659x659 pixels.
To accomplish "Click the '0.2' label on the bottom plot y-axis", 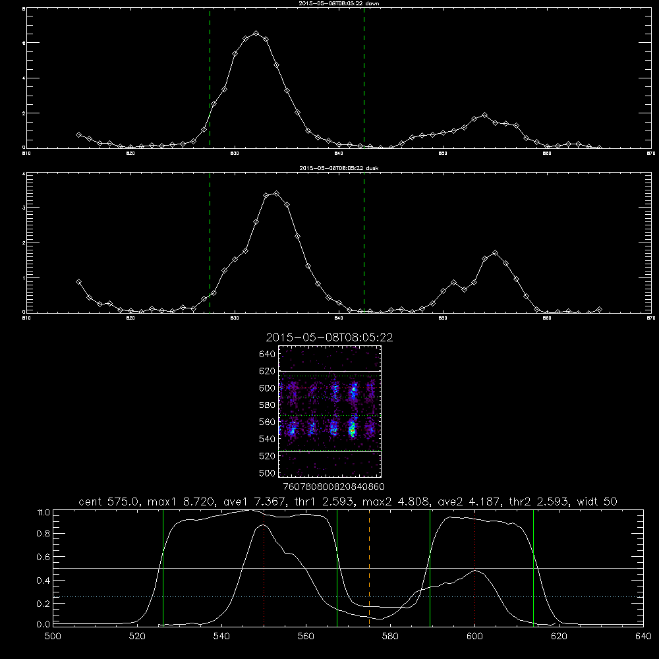I will point(43,604).
